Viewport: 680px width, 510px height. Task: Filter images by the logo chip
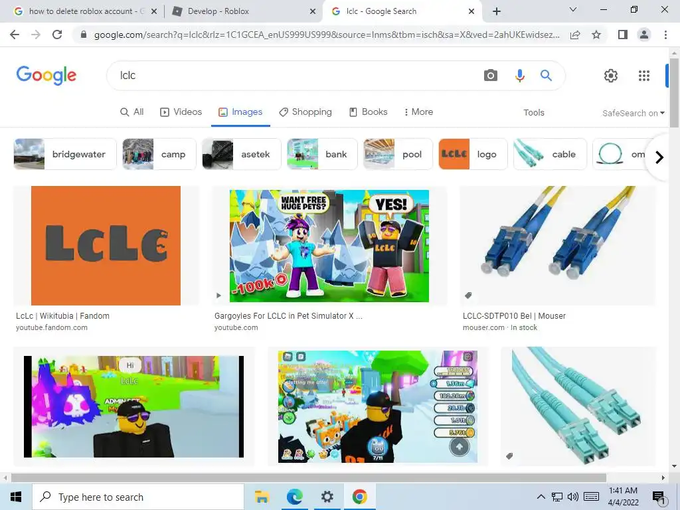pos(473,154)
